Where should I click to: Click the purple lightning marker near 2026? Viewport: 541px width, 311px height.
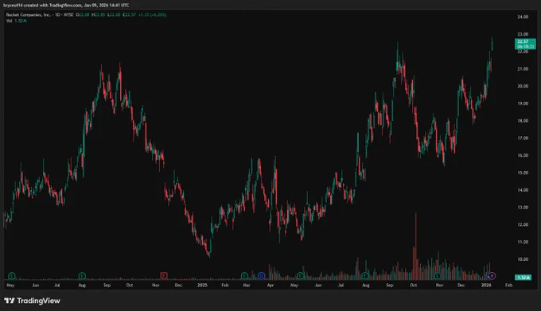492,275
